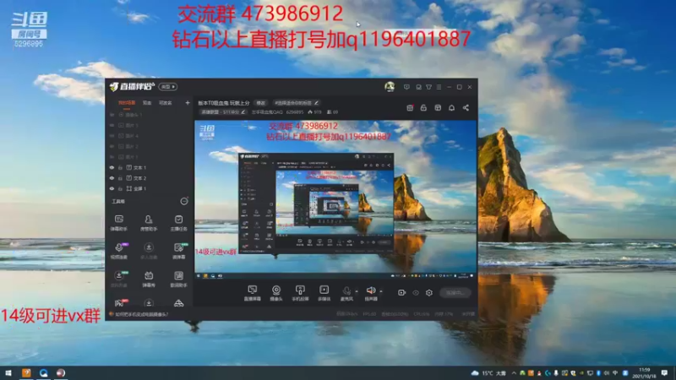Viewport: 676px width, 380px height.
Task: Select the 图片 1 layer row
Action: (150, 157)
